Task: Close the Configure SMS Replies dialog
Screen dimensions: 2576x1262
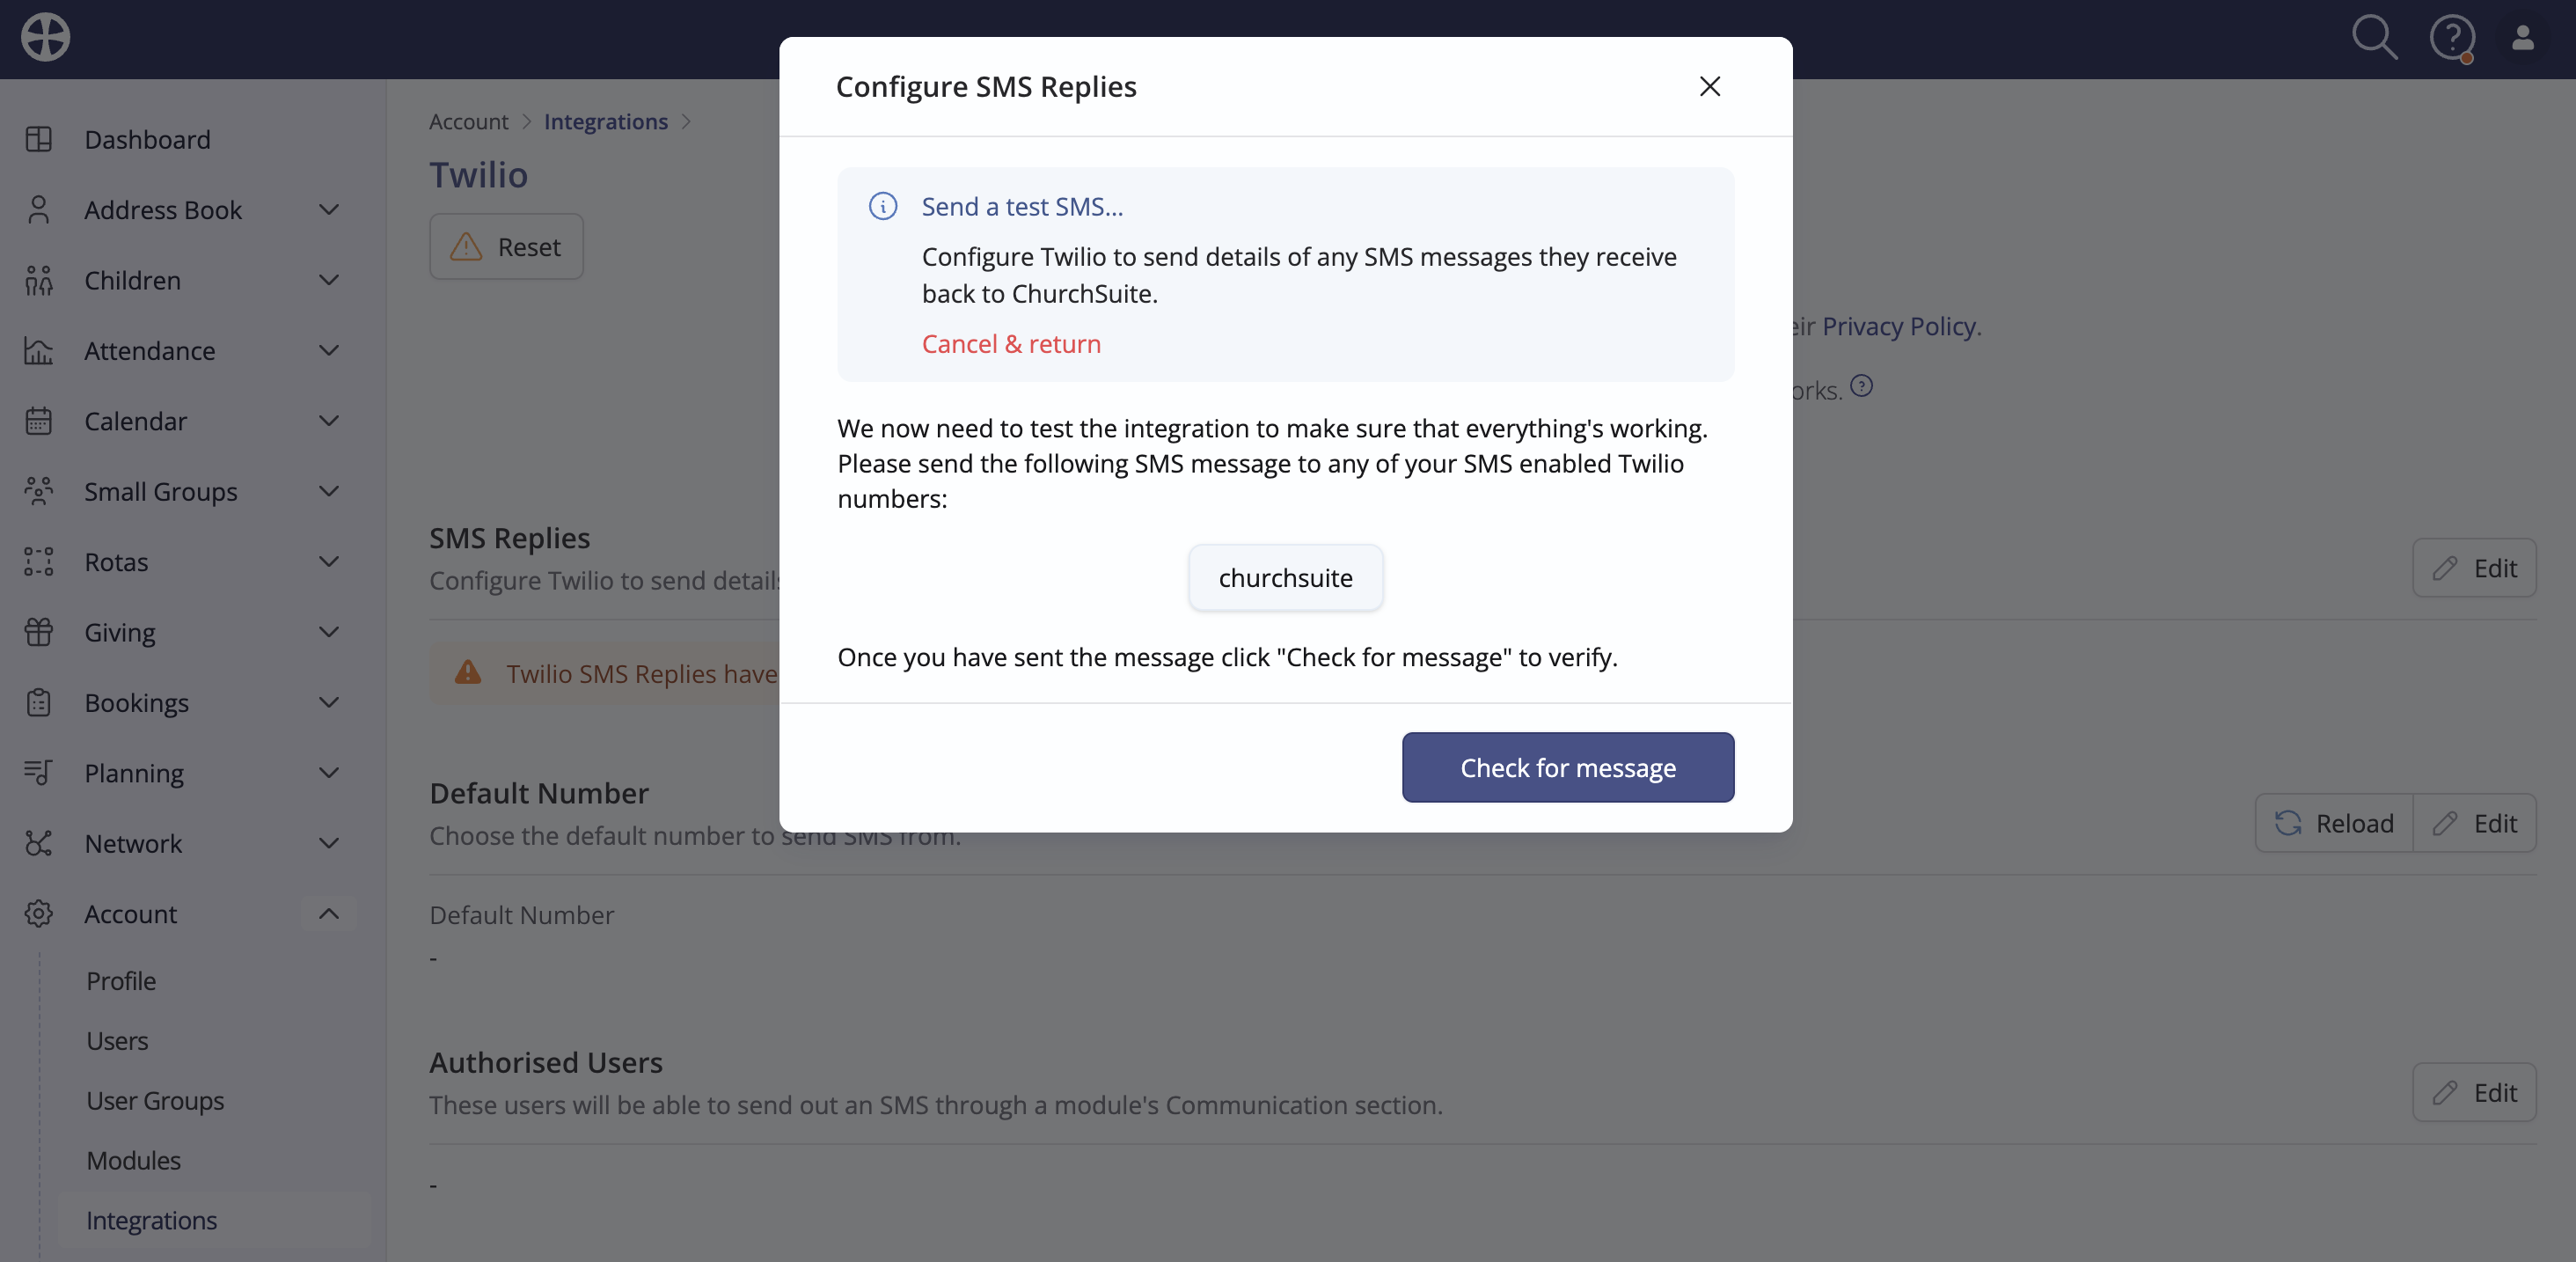Action: (x=1709, y=86)
